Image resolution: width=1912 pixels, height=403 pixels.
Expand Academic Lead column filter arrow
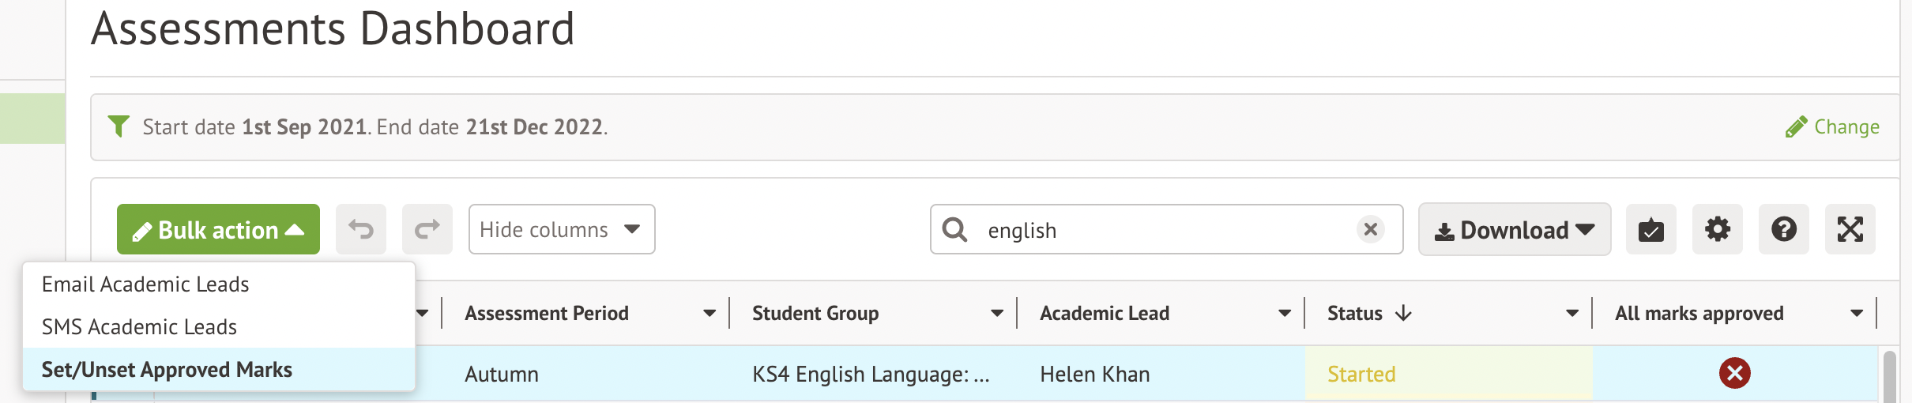tap(1285, 314)
